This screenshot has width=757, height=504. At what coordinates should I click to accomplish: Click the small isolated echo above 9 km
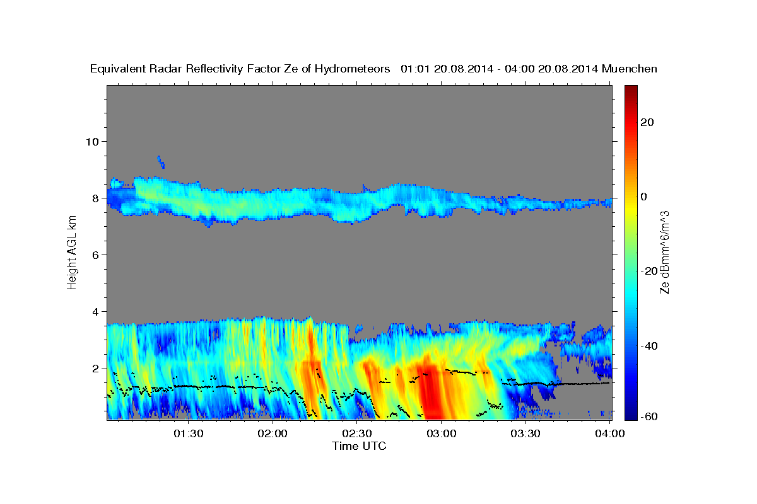click(161, 162)
